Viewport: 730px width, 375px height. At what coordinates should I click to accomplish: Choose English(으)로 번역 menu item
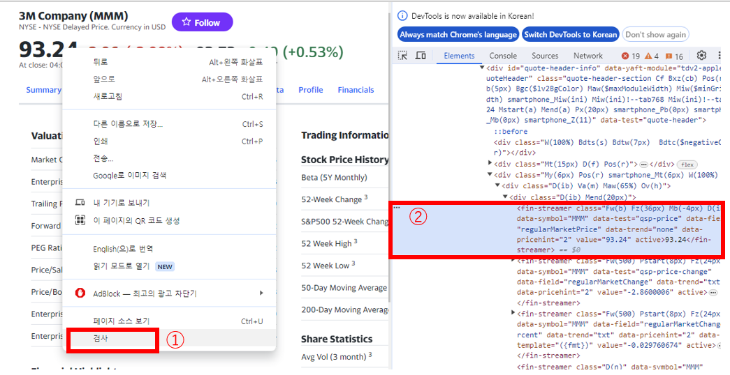[x=170, y=249]
